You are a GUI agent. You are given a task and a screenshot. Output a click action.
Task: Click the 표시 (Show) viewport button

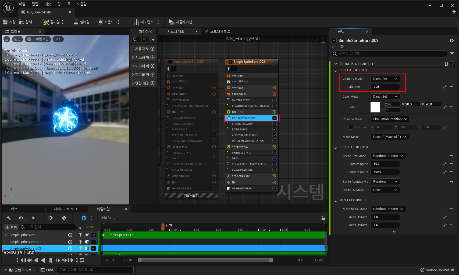point(58,39)
